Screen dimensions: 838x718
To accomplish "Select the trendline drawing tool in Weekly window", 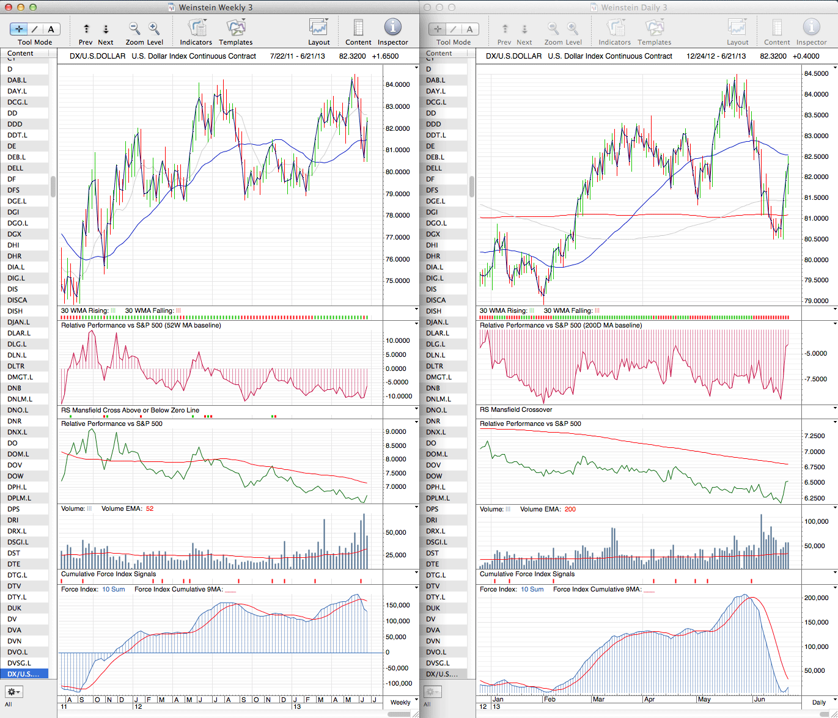I will [35, 29].
